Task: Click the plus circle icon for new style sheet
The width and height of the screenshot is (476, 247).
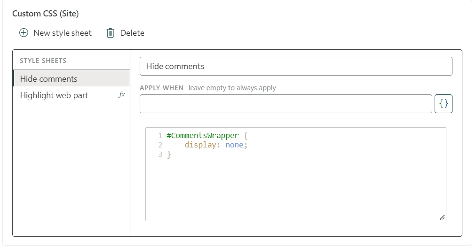Action: coord(24,33)
